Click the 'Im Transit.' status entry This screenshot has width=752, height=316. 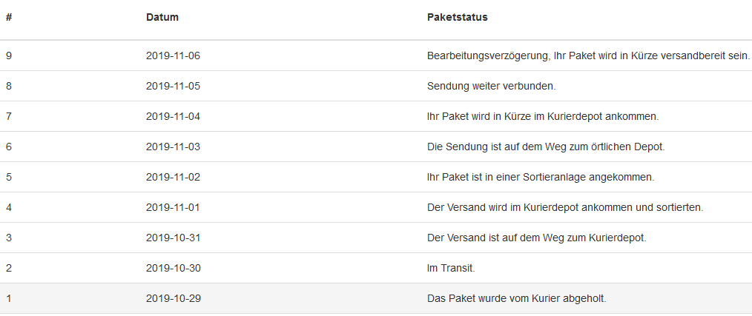click(x=451, y=268)
